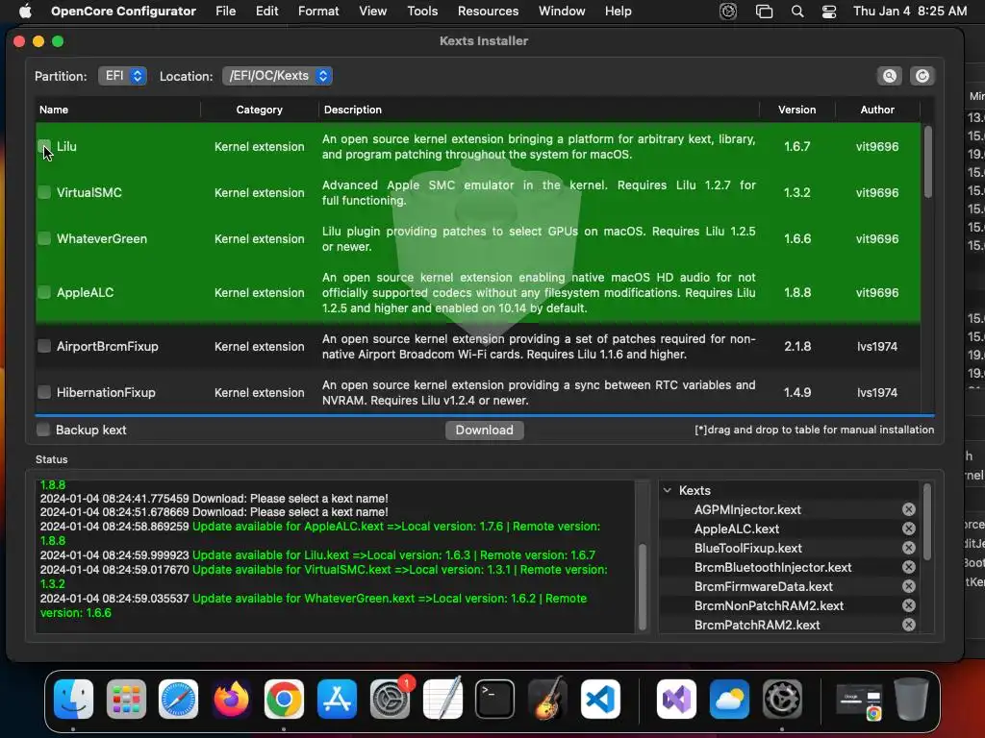
Task: Sort table by Category column header
Action: point(260,110)
